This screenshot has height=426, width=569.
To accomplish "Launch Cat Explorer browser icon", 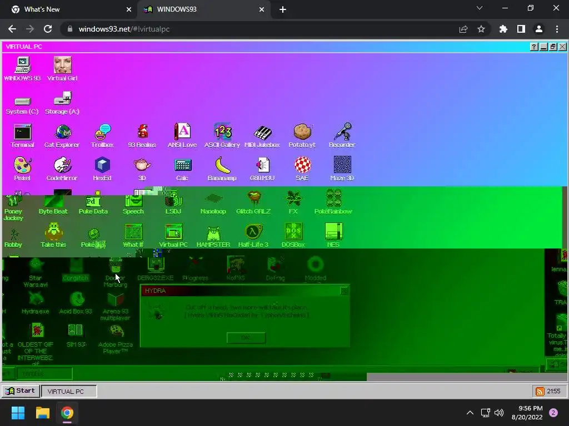I will coord(62,136).
